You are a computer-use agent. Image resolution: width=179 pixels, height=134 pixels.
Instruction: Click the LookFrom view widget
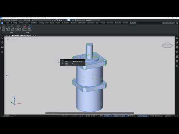167,45
